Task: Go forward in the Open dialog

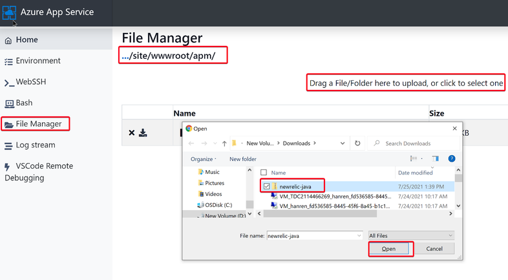Action: pos(204,144)
